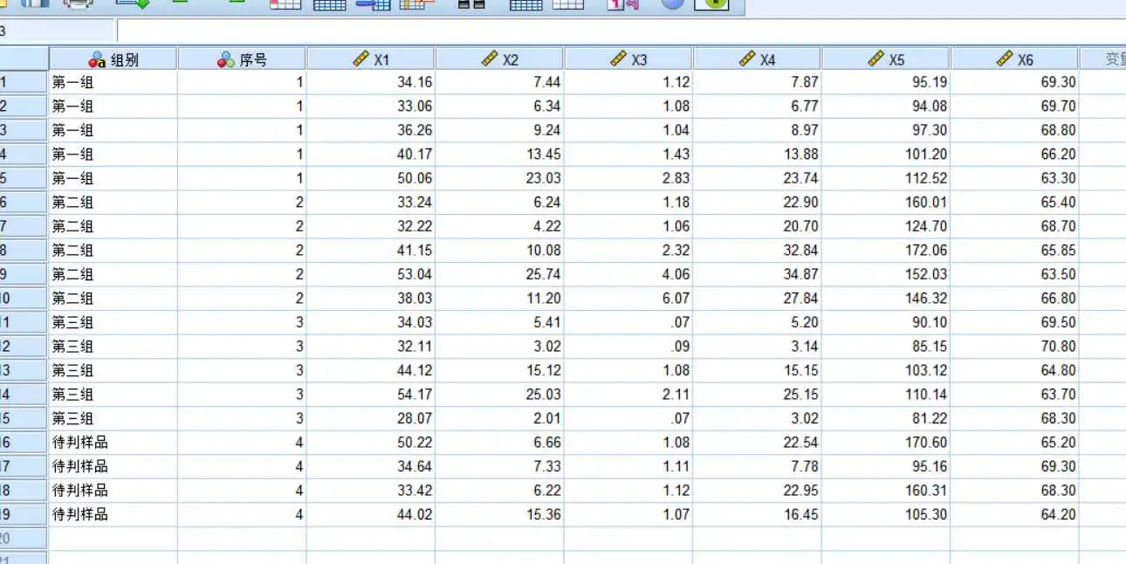The width and height of the screenshot is (1126, 564).
Task: Select the 组别 column header
Action: pos(113,59)
